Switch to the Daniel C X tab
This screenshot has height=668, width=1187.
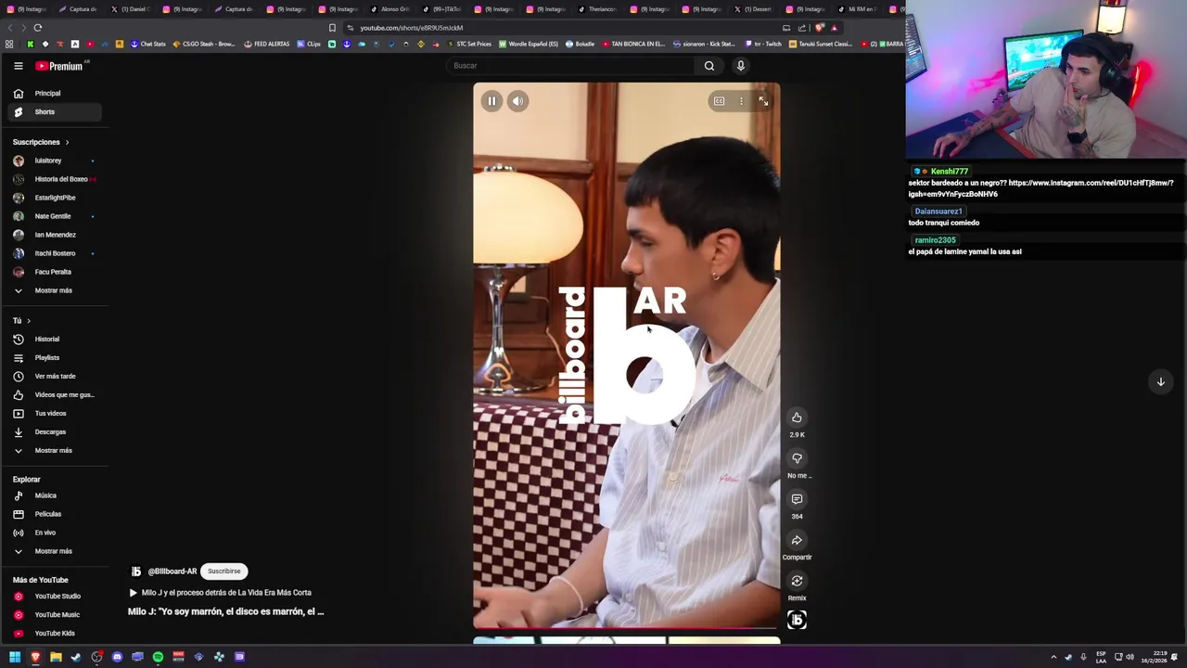pyautogui.click(x=130, y=9)
